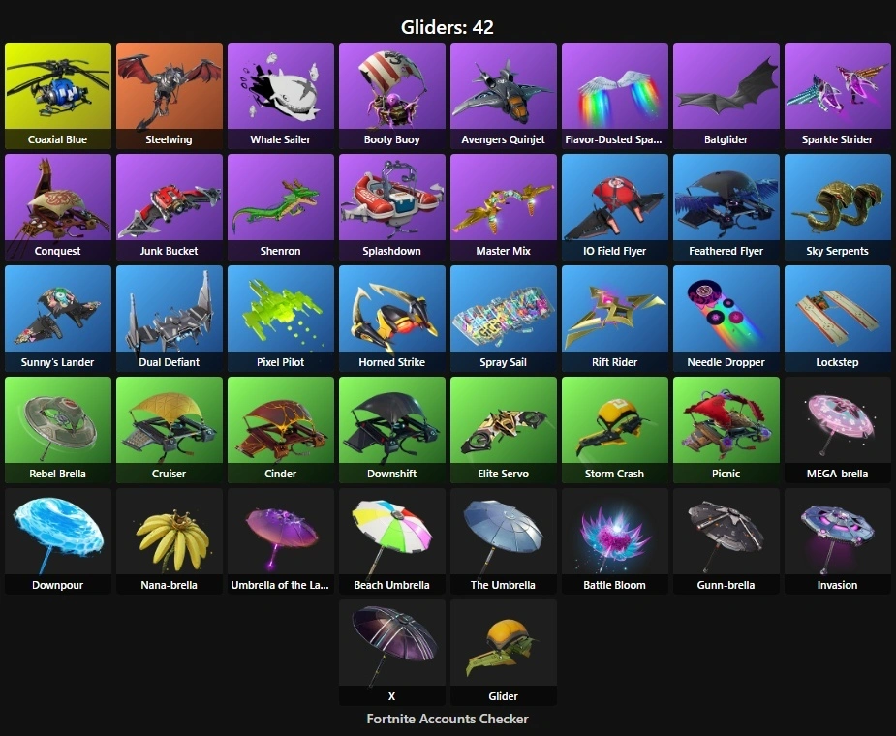This screenshot has height=736, width=896.
Task: Click the Steelwing dragon glider
Action: point(170,96)
